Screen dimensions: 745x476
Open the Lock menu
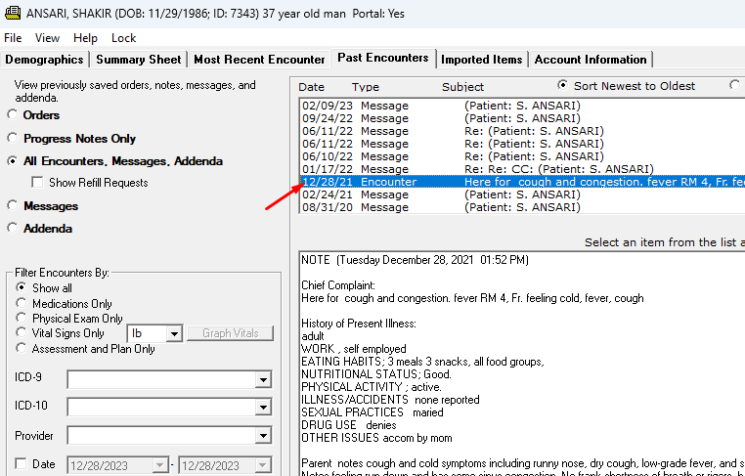pos(124,38)
